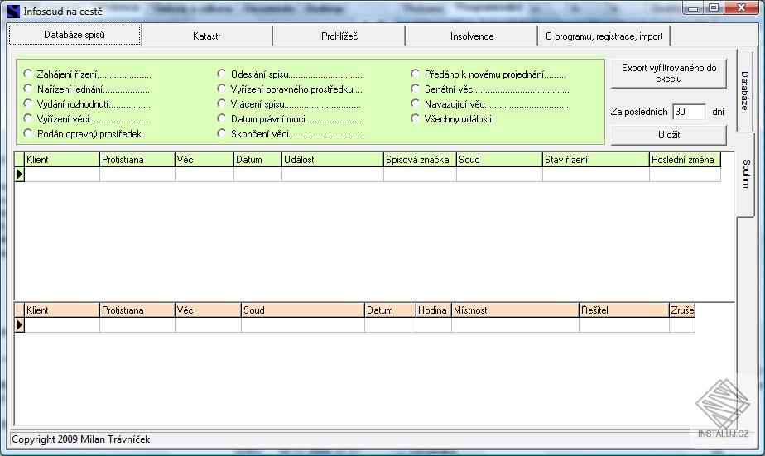This screenshot has width=765, height=456.
Task: Pick Vrácení spisu radio button
Action: click(x=222, y=104)
